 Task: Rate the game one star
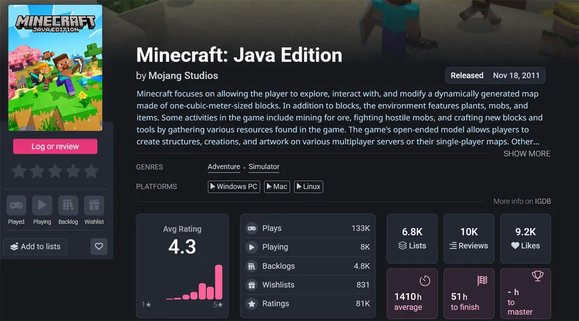click(19, 171)
